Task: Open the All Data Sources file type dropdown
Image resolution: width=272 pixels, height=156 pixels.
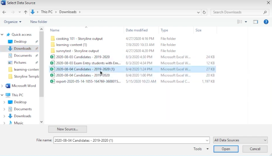Action: pyautogui.click(x=240, y=140)
